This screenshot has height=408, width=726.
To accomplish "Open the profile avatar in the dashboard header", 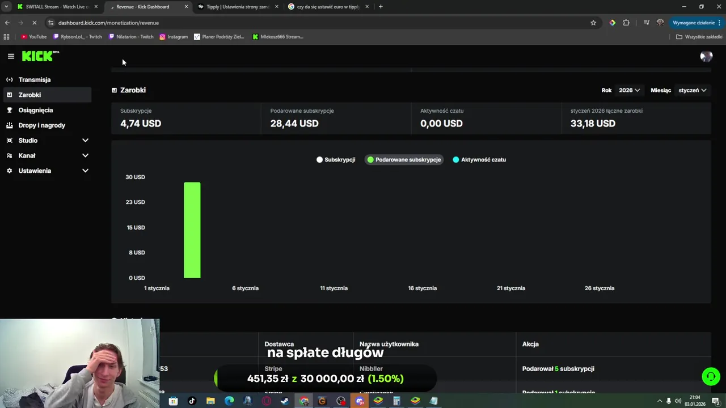I will 706,56.
